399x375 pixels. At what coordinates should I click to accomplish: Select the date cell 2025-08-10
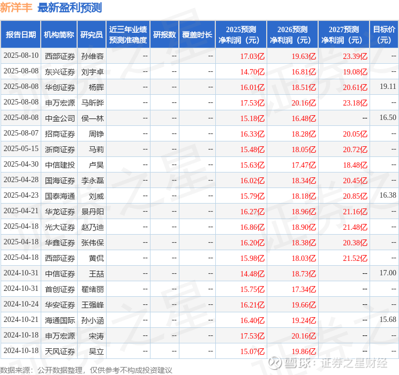tap(21, 56)
